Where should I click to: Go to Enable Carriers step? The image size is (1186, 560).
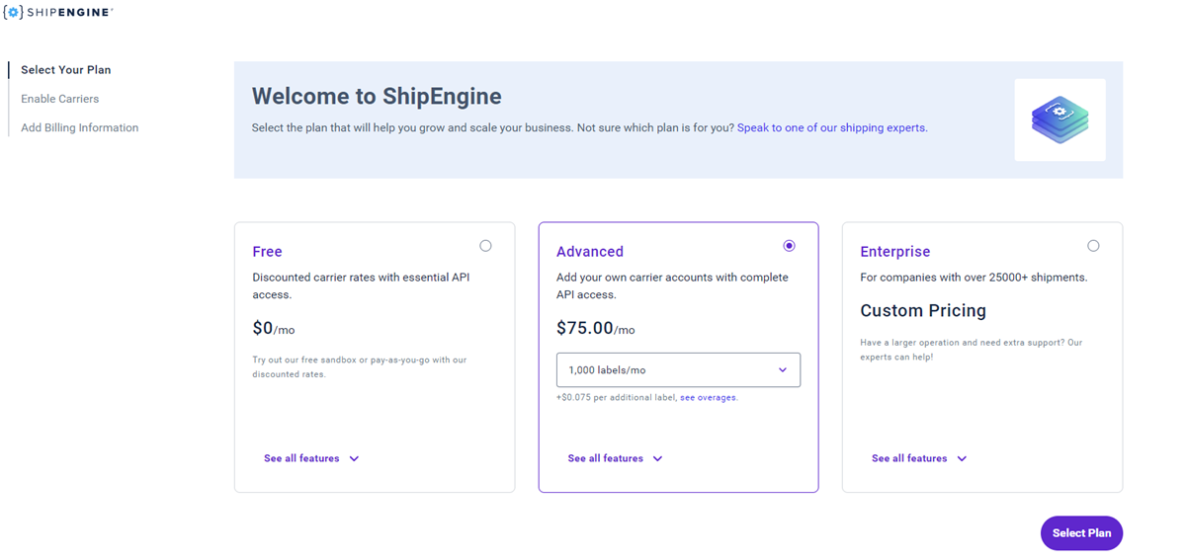click(x=60, y=99)
